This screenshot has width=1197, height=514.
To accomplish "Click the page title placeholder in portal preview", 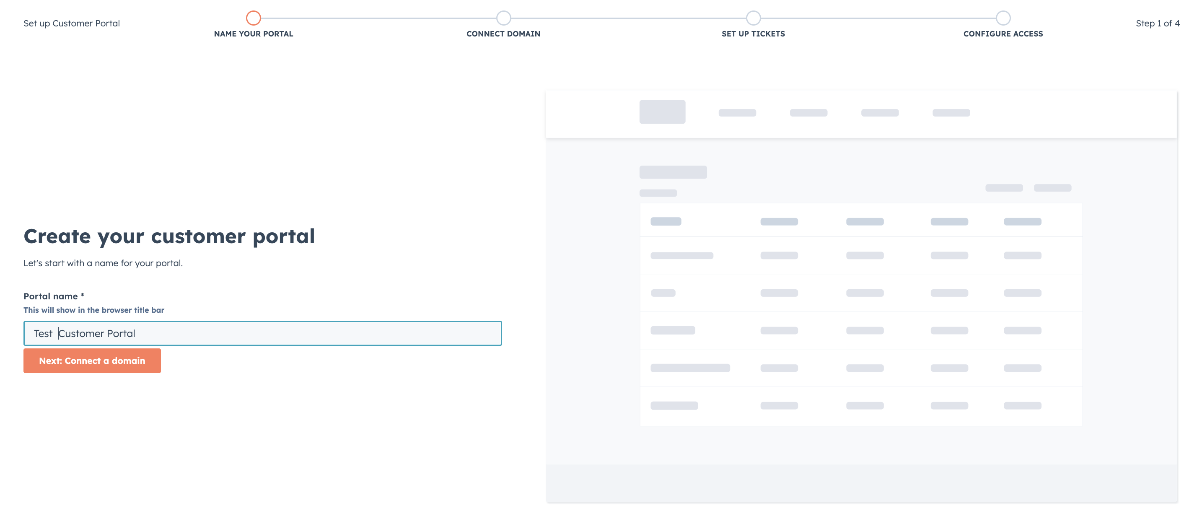I will click(x=673, y=172).
